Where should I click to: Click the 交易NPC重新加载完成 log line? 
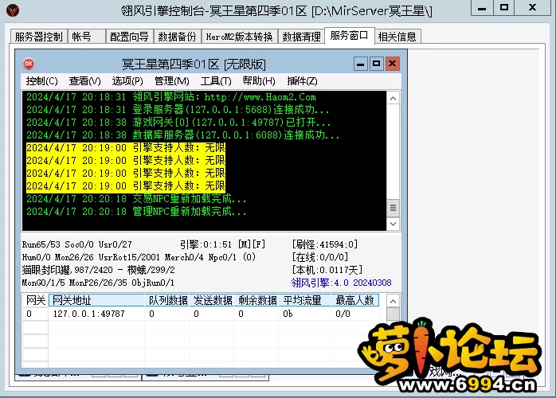[x=136, y=199]
